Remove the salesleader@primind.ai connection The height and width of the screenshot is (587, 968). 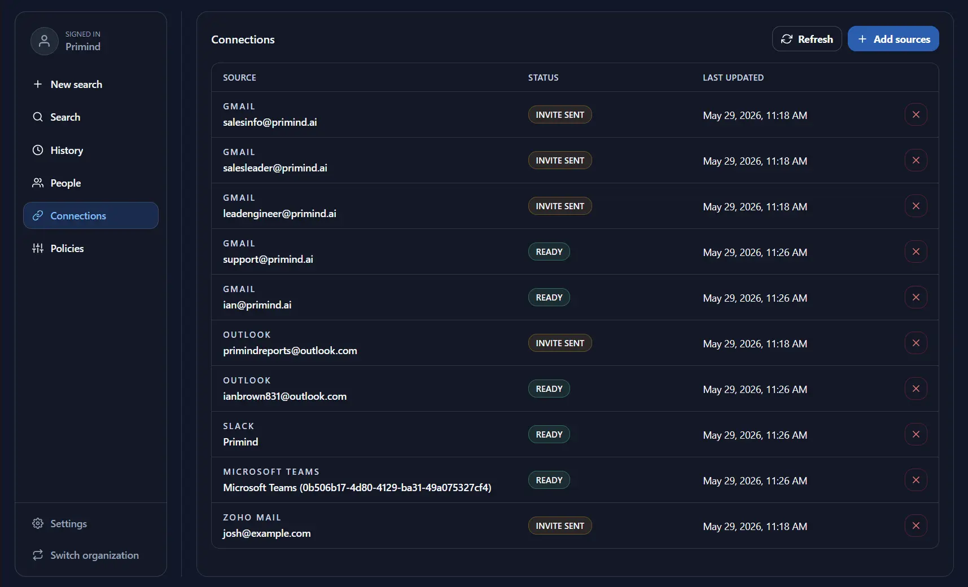[x=916, y=160]
